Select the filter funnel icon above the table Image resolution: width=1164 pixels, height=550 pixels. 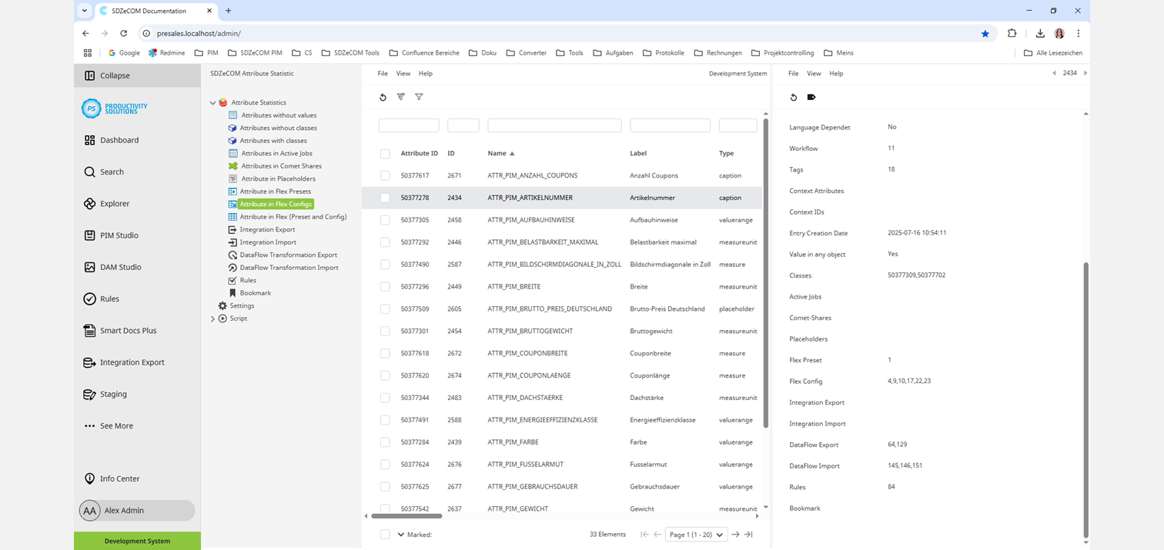(x=419, y=97)
